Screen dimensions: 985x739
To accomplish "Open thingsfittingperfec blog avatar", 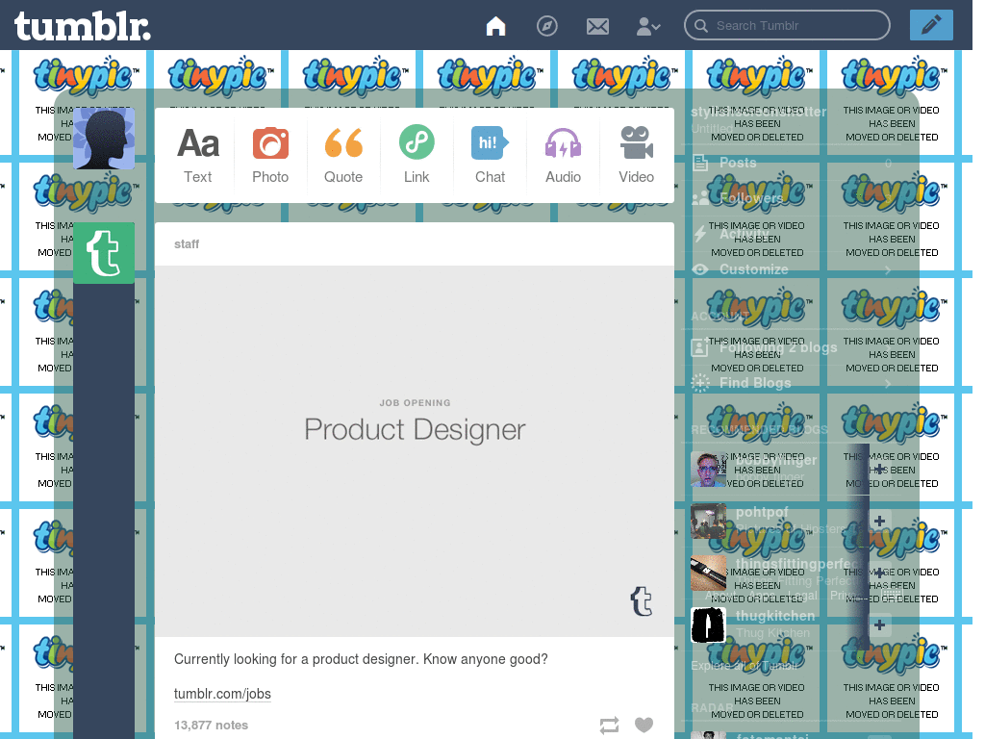I will (x=709, y=573).
